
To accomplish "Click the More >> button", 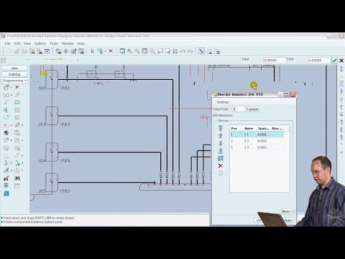I will [287, 212].
